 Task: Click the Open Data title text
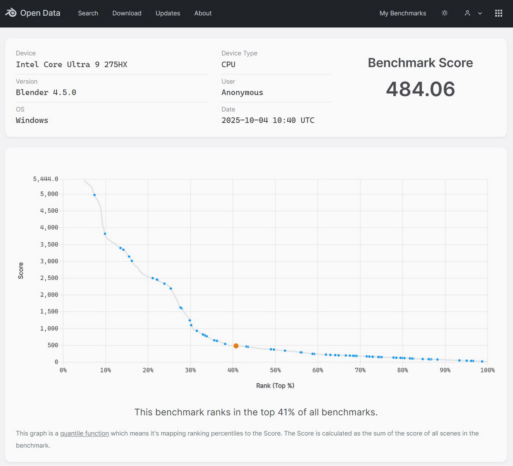tap(40, 13)
